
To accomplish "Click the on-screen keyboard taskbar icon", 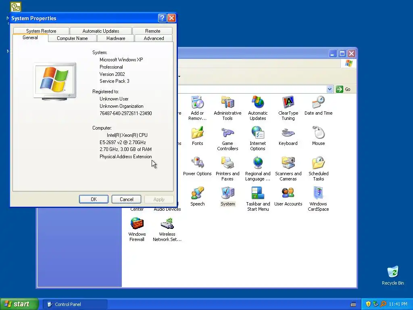I will [353, 304].
